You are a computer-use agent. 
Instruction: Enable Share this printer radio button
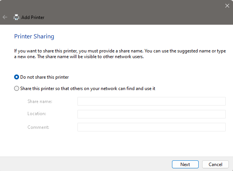point(16,89)
